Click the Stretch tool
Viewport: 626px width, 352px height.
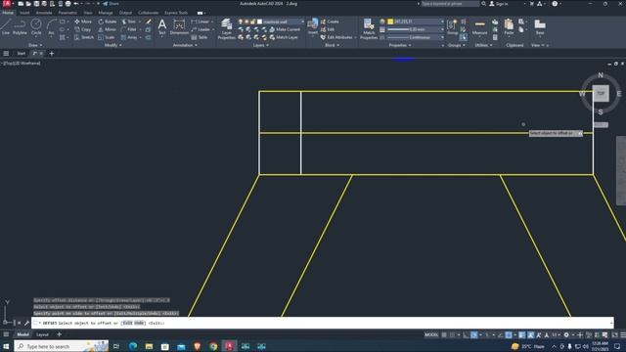[x=84, y=37]
